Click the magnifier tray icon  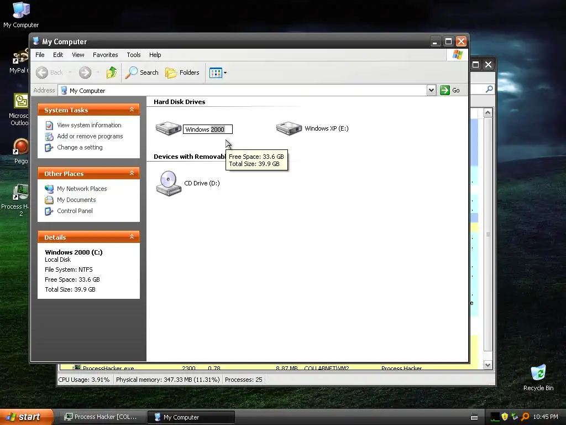tap(525, 417)
